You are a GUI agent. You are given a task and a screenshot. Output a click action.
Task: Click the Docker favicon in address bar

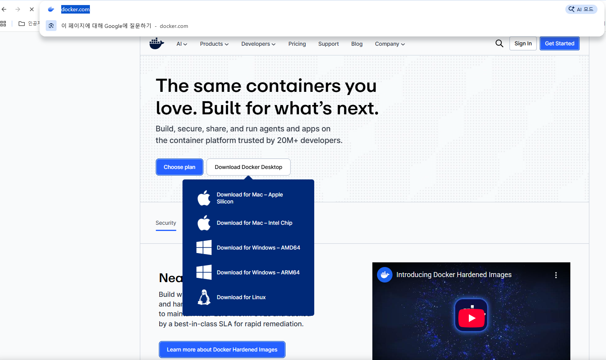coord(51,9)
